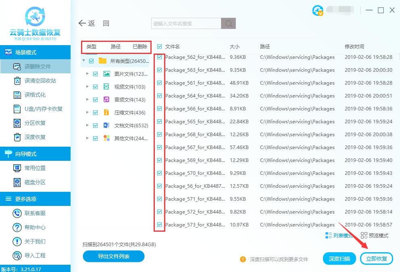Expand the 图片文件 tree node
This screenshot has height=272, width=400.
[87, 74]
